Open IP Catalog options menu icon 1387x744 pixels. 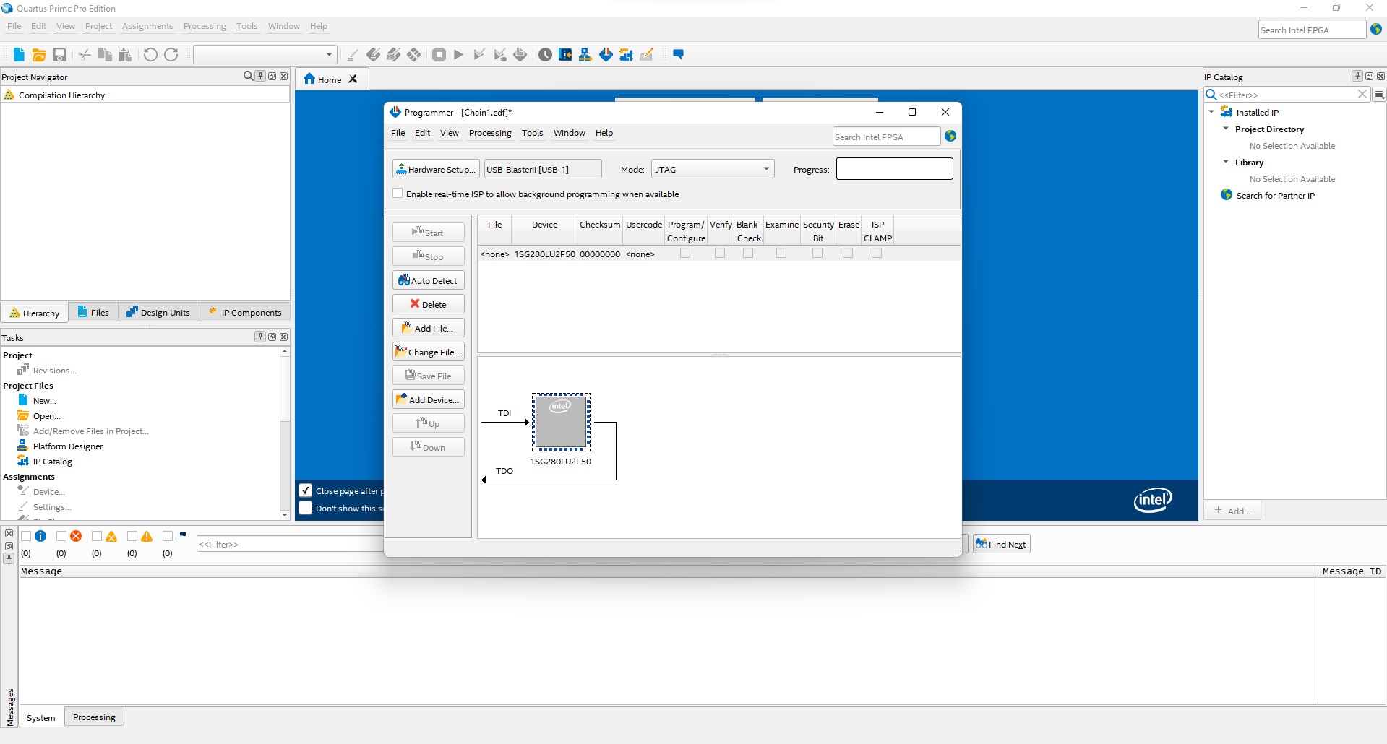click(1379, 95)
